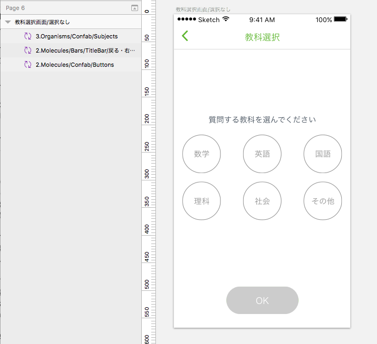Click the gray OK button
This screenshot has height=344, width=377.
click(263, 300)
